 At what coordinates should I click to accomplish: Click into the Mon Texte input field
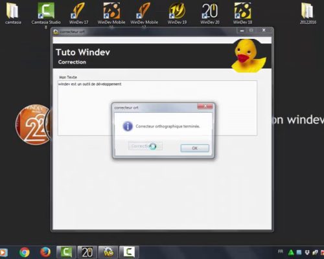(x=157, y=108)
